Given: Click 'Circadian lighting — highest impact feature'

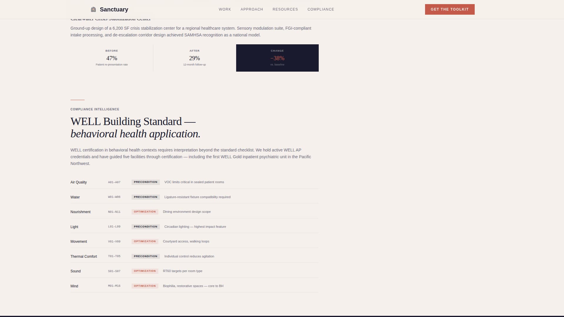Looking at the screenshot, I should tap(195, 227).
